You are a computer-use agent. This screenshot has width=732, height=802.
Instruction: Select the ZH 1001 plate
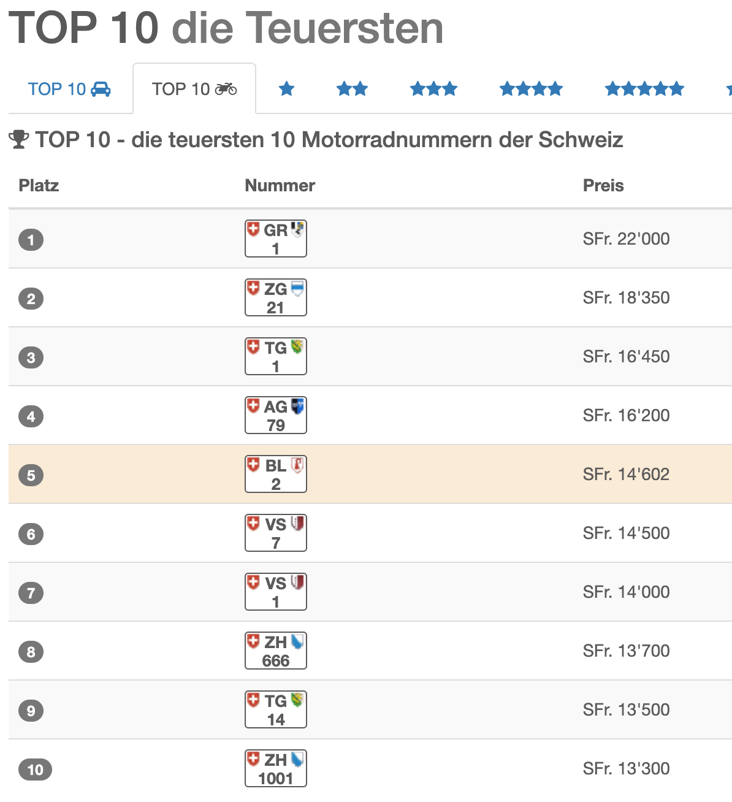pos(275,768)
